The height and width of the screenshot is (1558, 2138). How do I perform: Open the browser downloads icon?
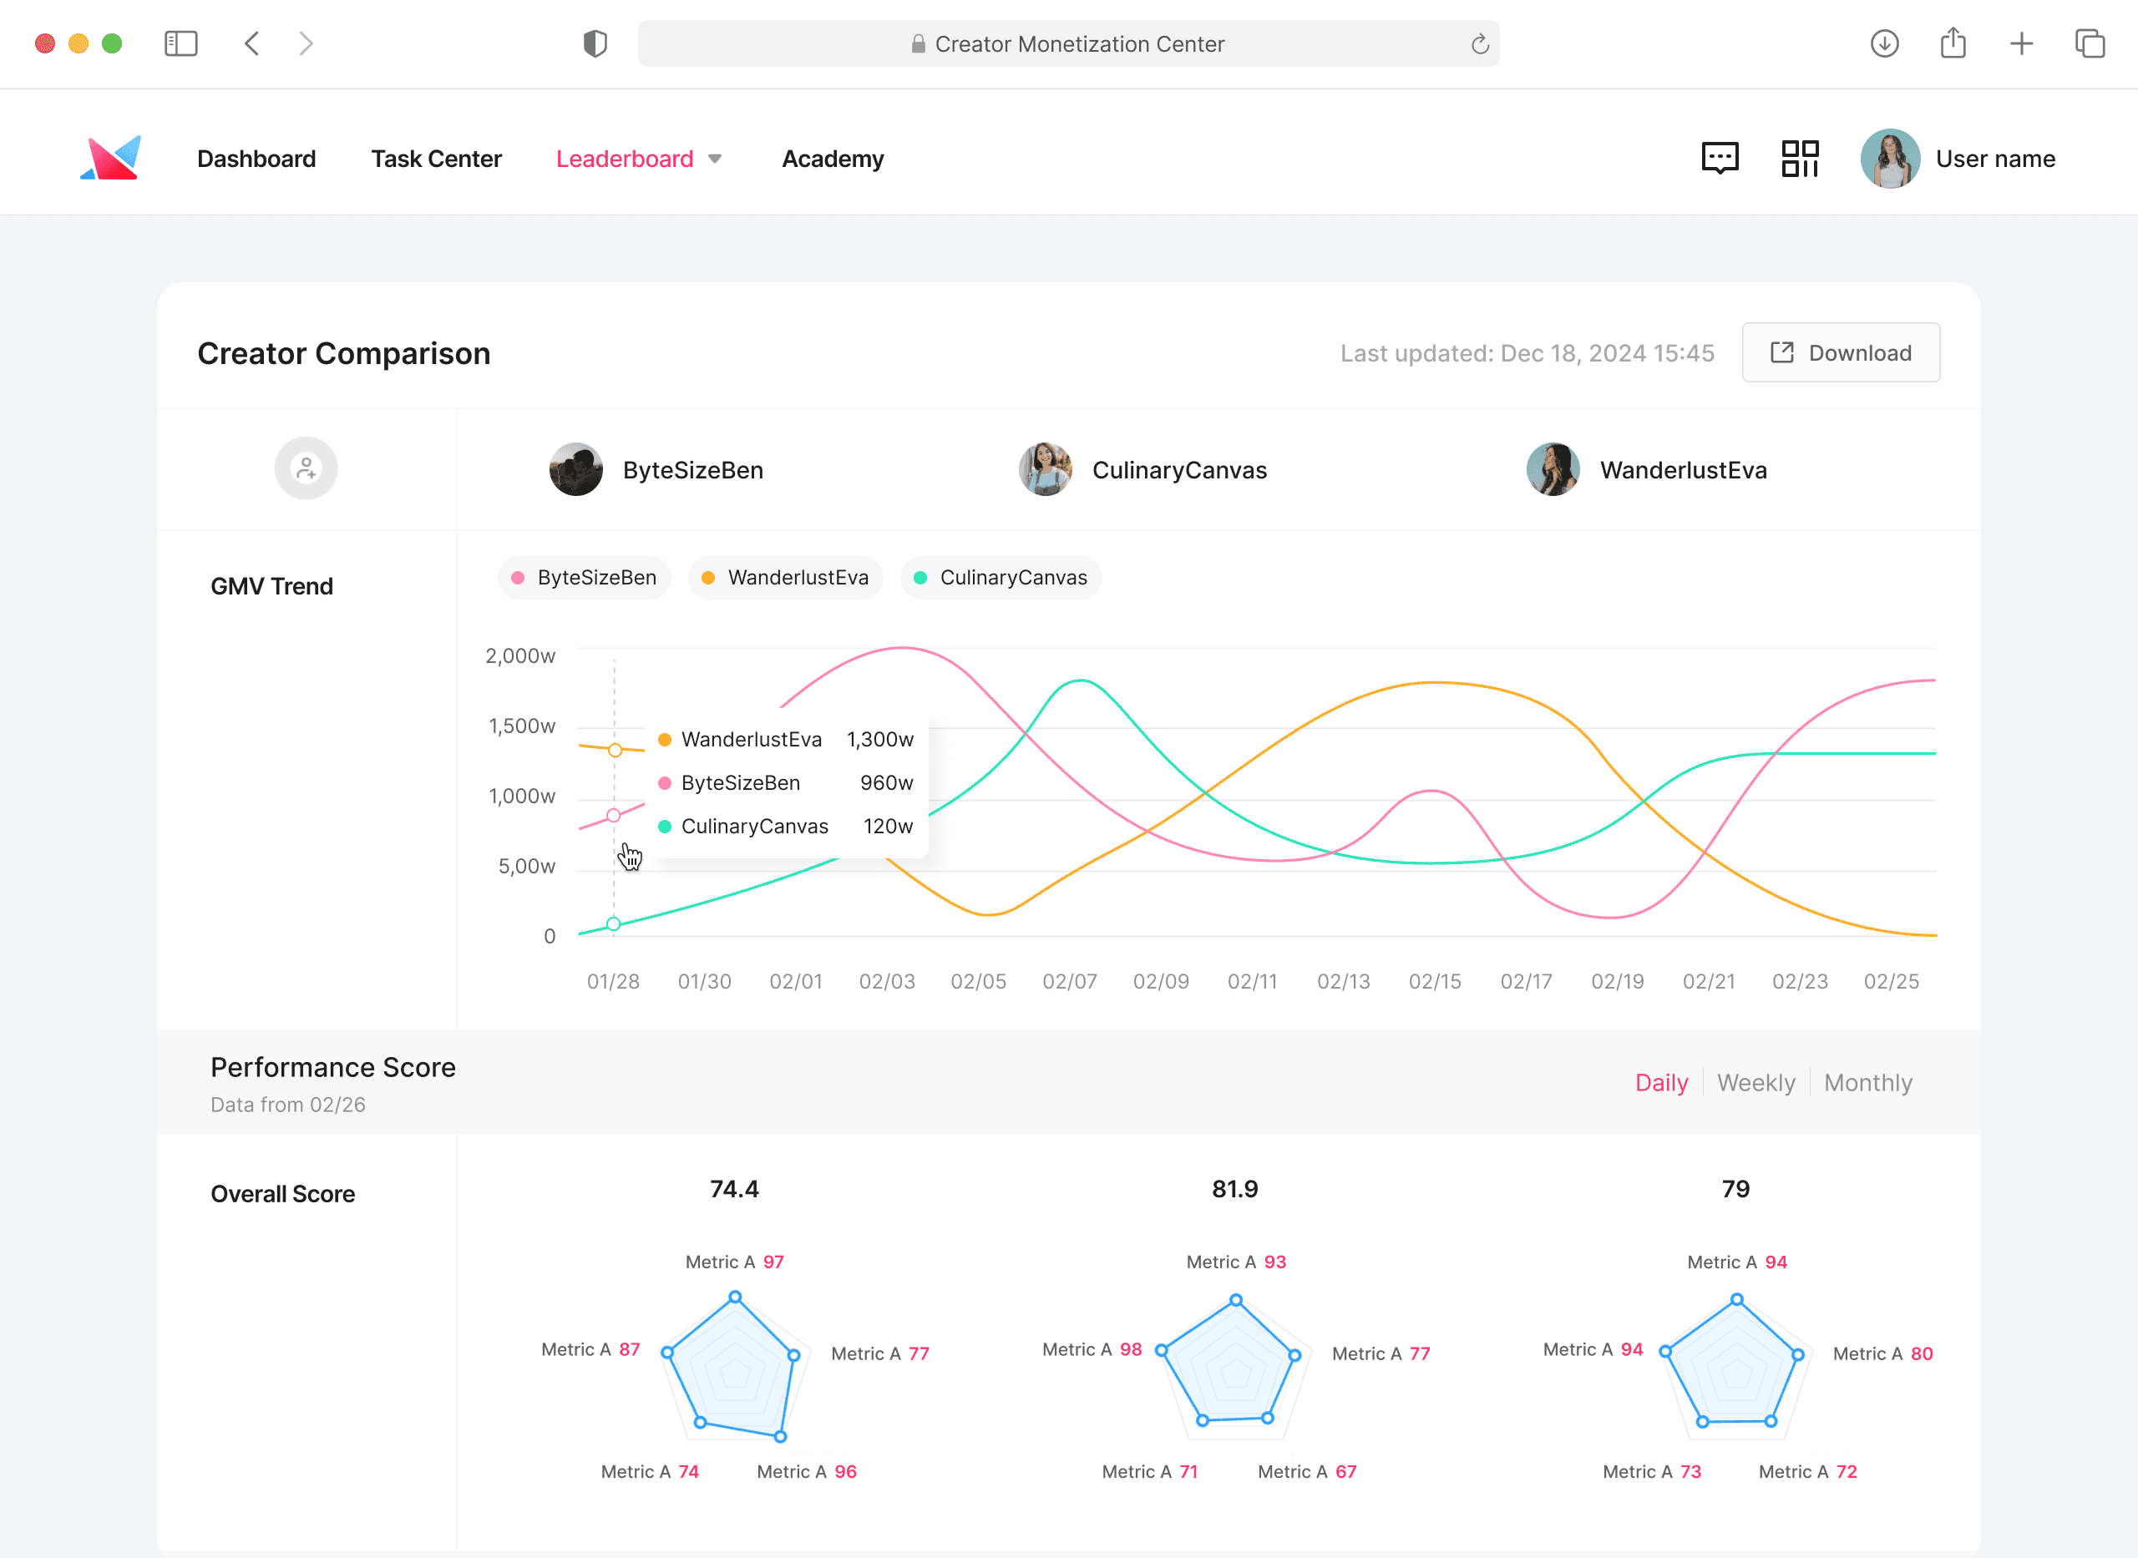click(x=1883, y=43)
